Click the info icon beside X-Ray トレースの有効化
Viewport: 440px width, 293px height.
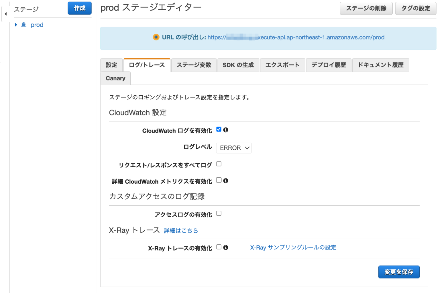pos(226,247)
